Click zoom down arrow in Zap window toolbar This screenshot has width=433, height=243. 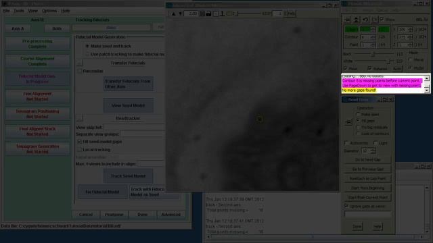[x=180, y=13]
